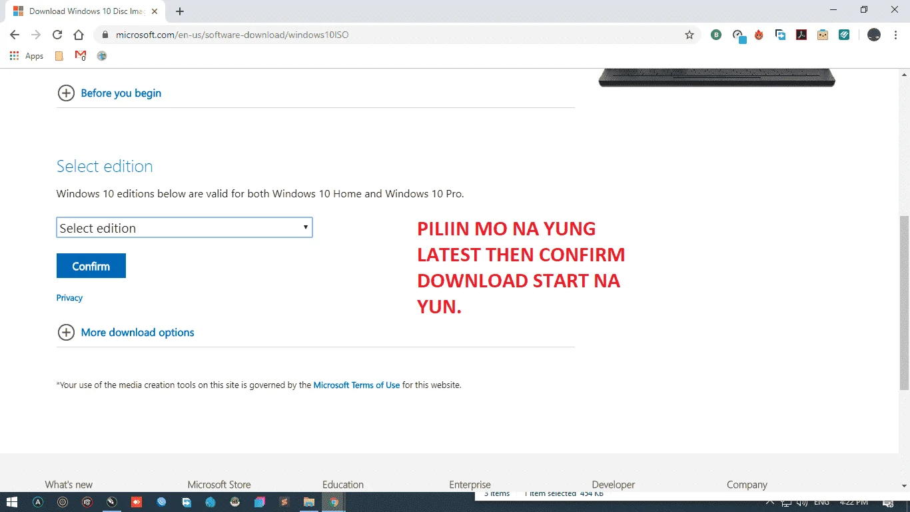Open a new browser tab
The image size is (910, 512).
[180, 11]
